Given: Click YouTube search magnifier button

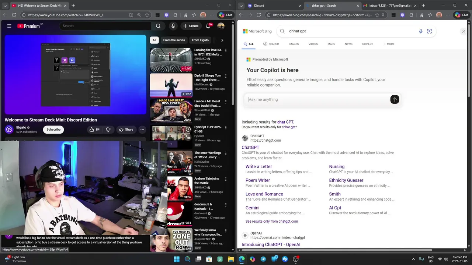Looking at the screenshot, I should coord(158,26).
